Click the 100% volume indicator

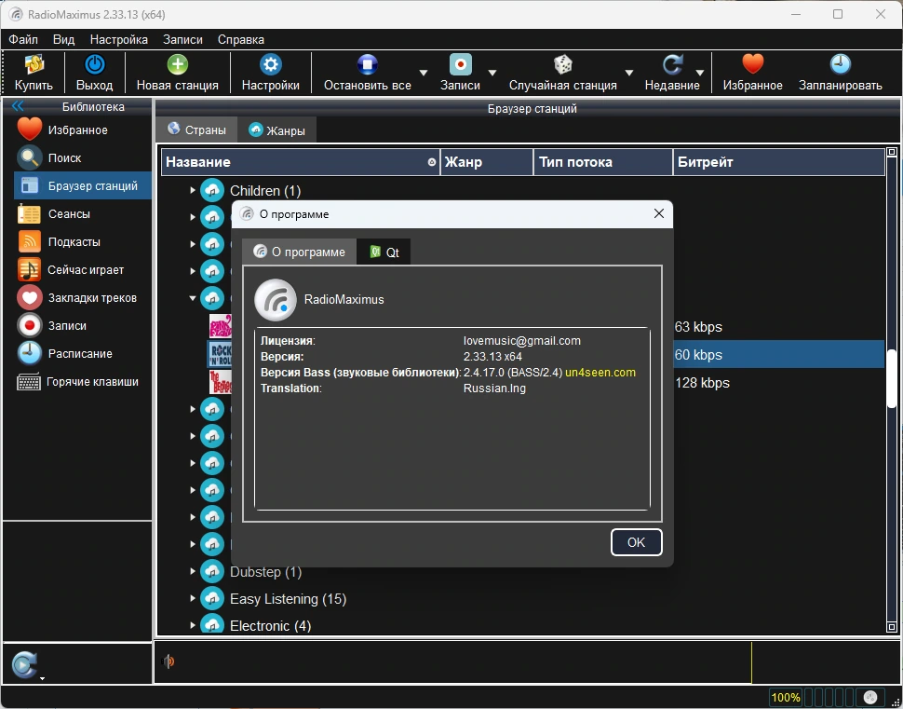pyautogui.click(x=786, y=698)
